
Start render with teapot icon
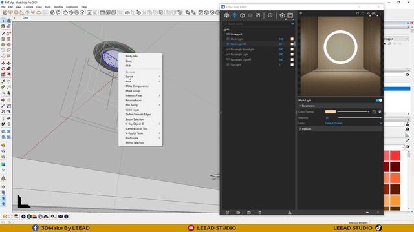(282, 15)
